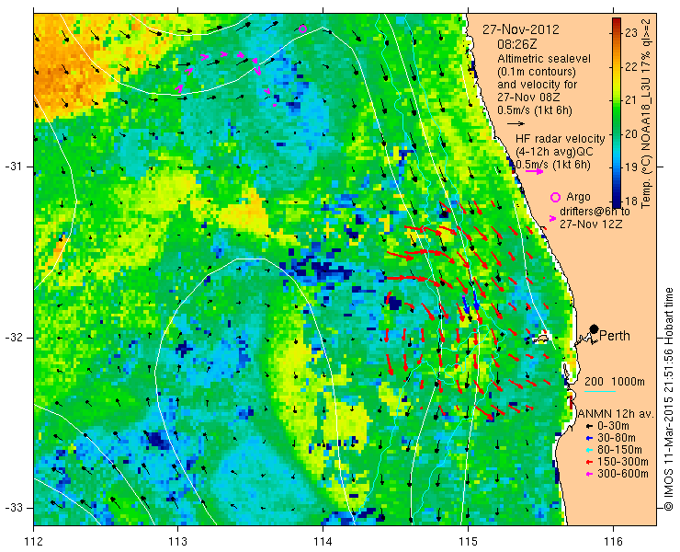Screen dimensions: 680x552
Task: Click the 19 tick label on temperature colorbar
Action: [x=631, y=167]
